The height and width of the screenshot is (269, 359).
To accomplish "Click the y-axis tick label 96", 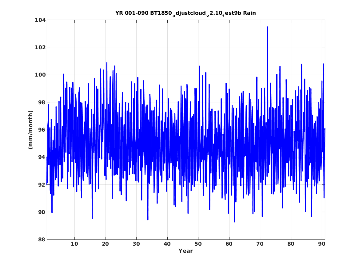I will tap(42, 130).
